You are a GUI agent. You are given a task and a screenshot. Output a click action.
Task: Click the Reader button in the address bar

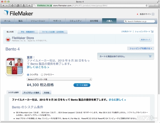(x=154, y=6)
